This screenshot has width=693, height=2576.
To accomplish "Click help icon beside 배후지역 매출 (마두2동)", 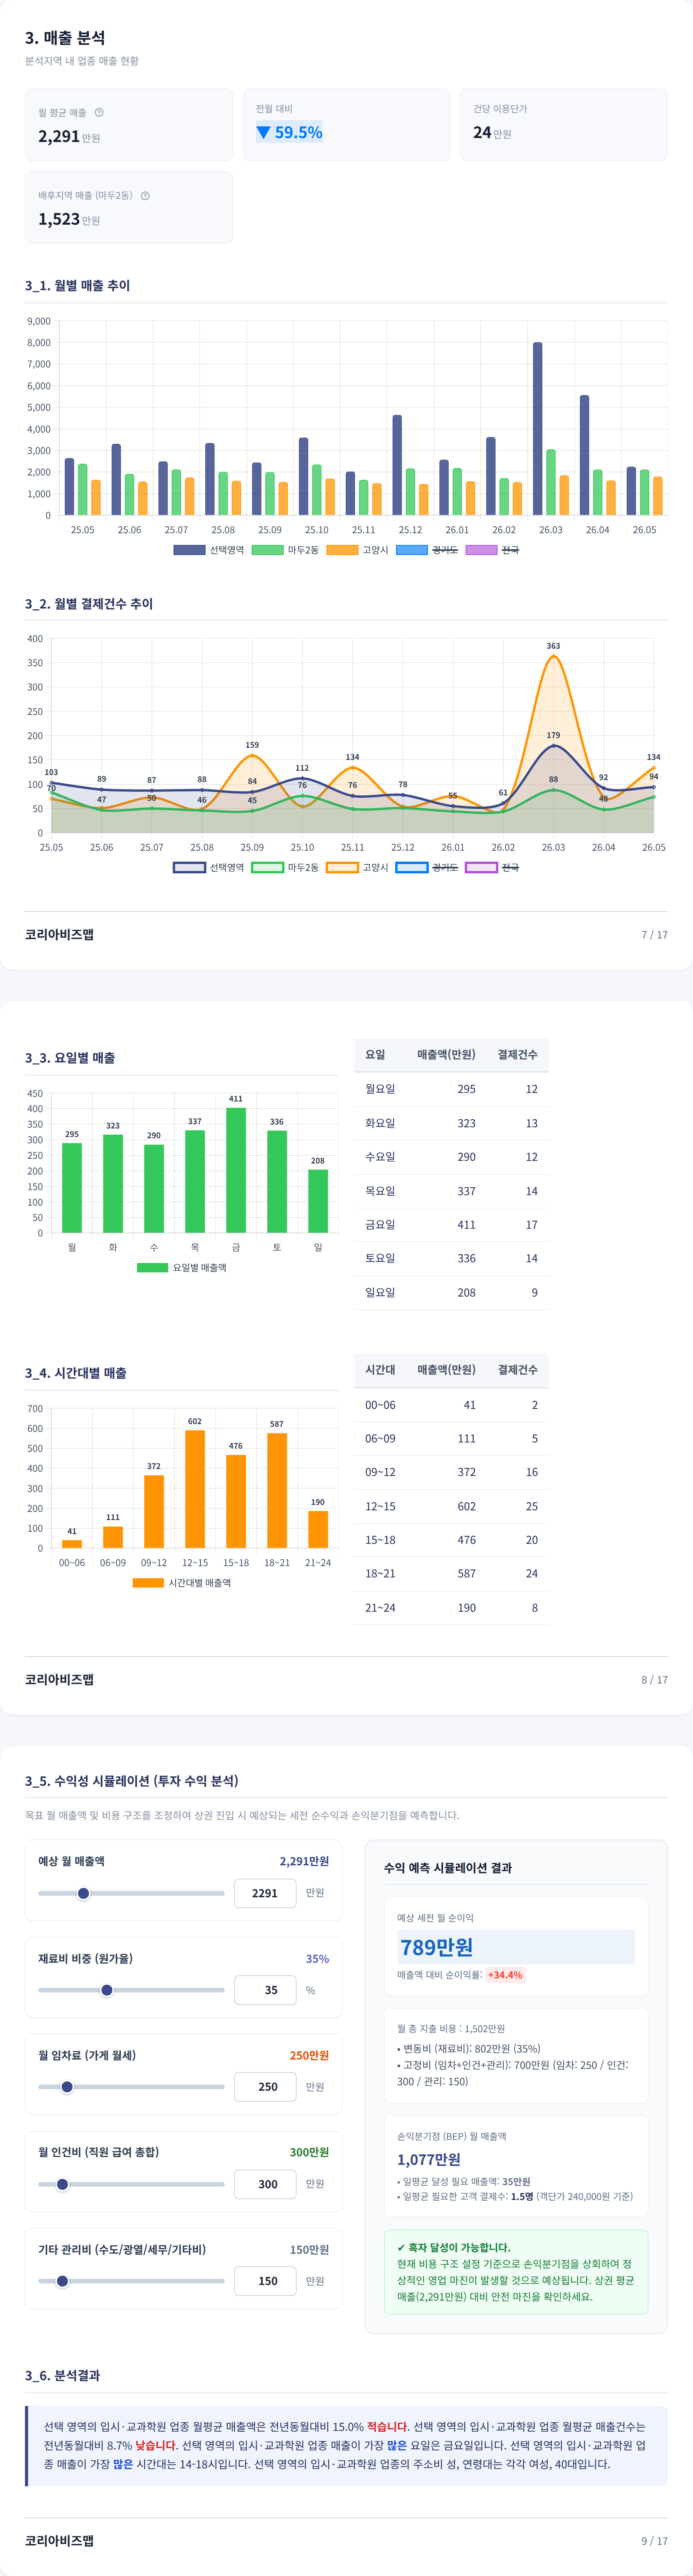I will coord(145,195).
